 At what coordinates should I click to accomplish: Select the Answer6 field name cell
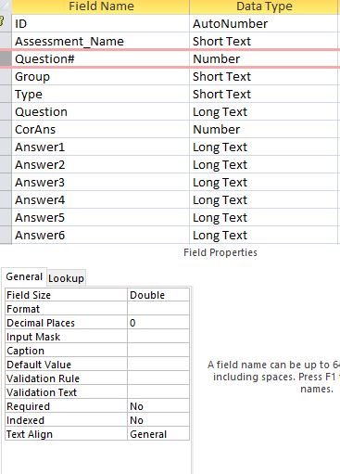(101, 236)
